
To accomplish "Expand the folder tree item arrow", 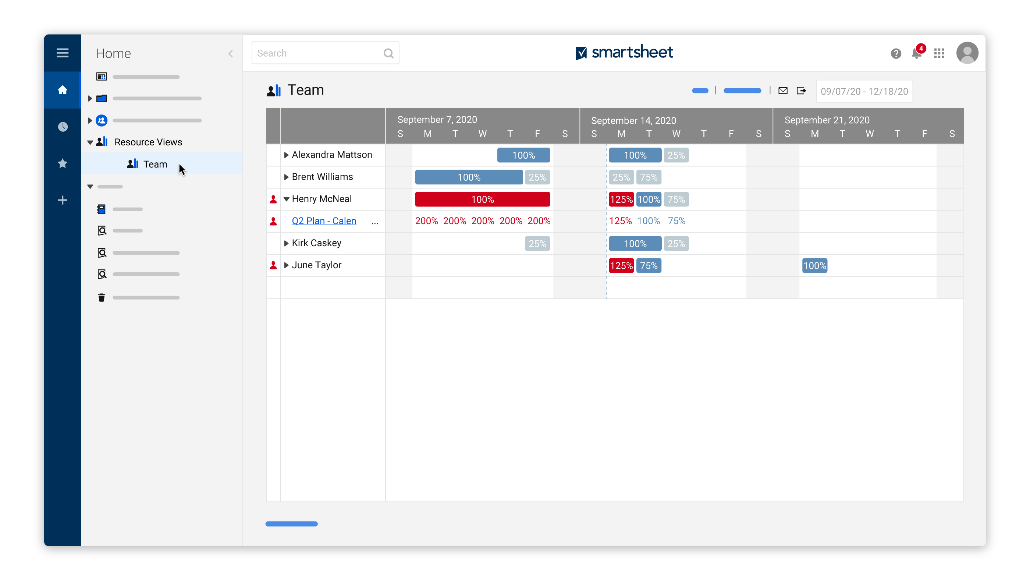I will (90, 98).
